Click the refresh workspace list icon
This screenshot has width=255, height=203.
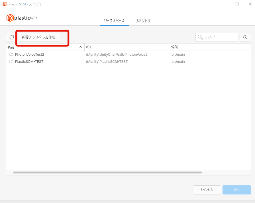(x=11, y=37)
